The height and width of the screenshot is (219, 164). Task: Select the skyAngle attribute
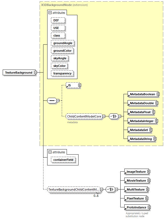pyautogui.click(x=60, y=58)
